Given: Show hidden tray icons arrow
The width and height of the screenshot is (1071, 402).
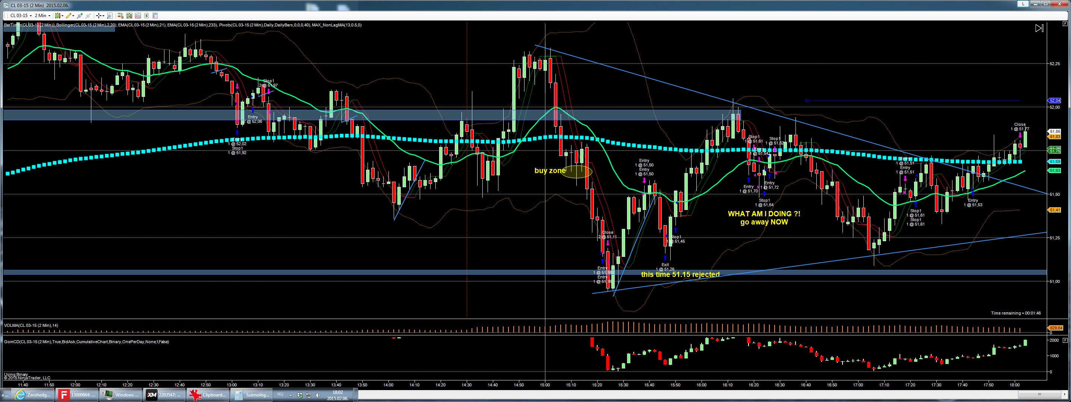Looking at the screenshot, I should pyautogui.click(x=291, y=395).
